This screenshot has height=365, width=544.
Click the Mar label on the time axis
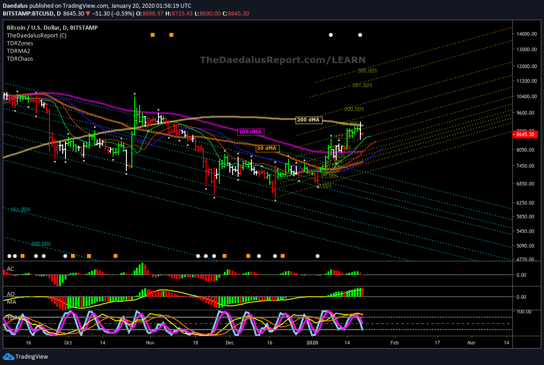472,343
